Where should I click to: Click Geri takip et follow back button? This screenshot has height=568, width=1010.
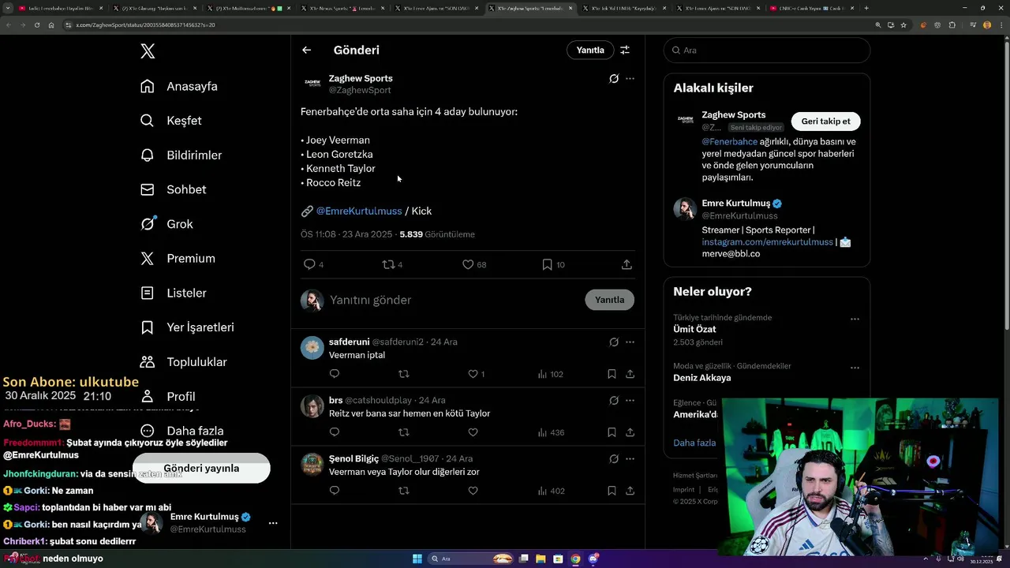point(825,121)
